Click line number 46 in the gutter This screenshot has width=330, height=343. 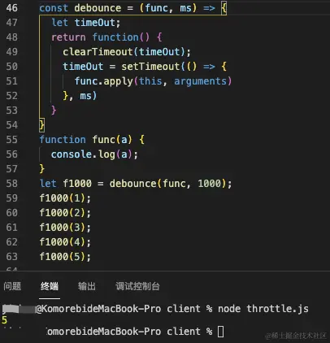pos(12,8)
